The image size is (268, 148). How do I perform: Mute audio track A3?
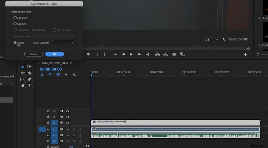(68, 141)
